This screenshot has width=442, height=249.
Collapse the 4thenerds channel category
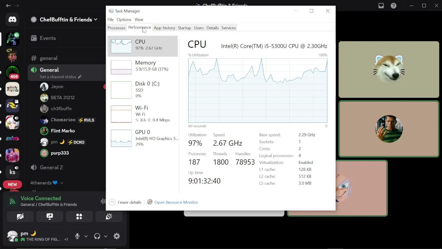point(47,183)
